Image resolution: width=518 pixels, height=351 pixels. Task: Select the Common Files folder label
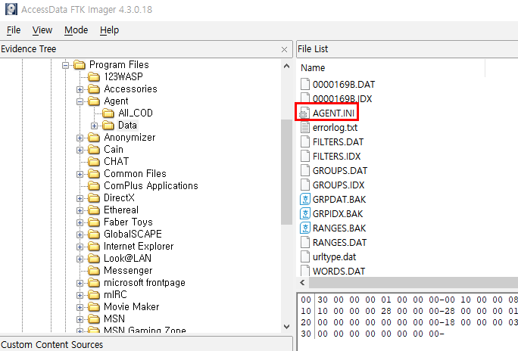135,173
